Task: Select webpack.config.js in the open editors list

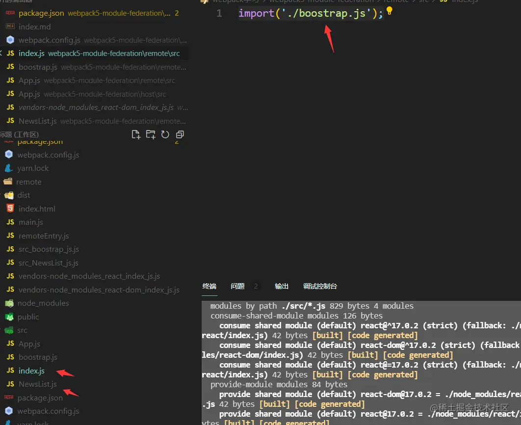Action: 94,40
